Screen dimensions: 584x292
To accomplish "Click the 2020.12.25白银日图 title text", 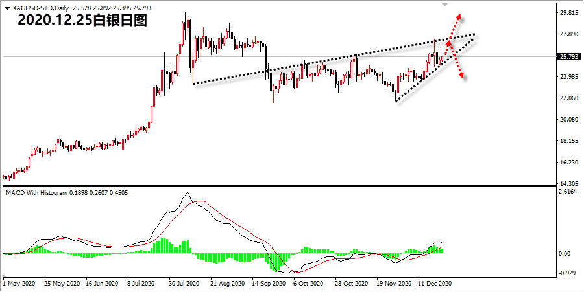I will 82,21.
